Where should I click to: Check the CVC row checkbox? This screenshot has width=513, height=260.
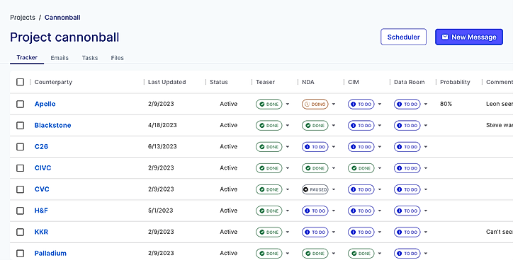tap(21, 189)
